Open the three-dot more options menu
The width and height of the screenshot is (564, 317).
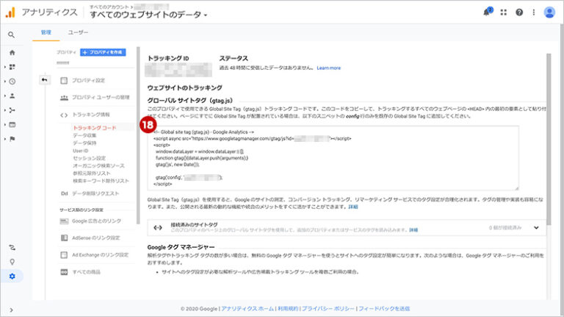pos(534,13)
